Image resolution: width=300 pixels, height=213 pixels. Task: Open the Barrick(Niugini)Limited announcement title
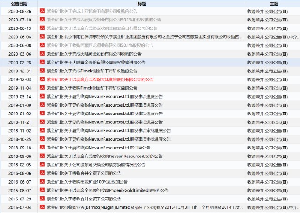pos(145,207)
